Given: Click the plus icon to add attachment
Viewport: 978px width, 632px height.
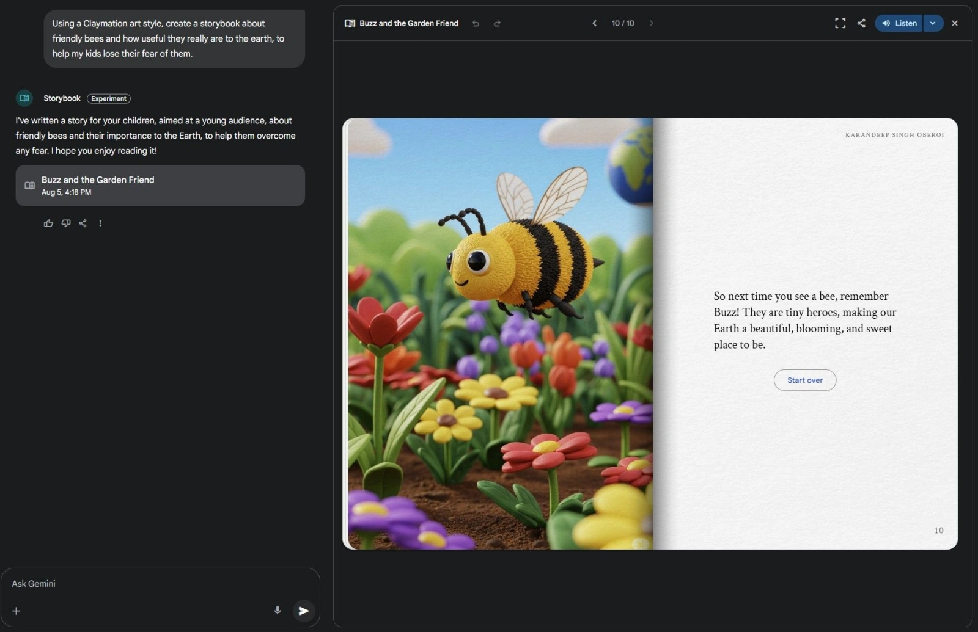Looking at the screenshot, I should pyautogui.click(x=17, y=611).
